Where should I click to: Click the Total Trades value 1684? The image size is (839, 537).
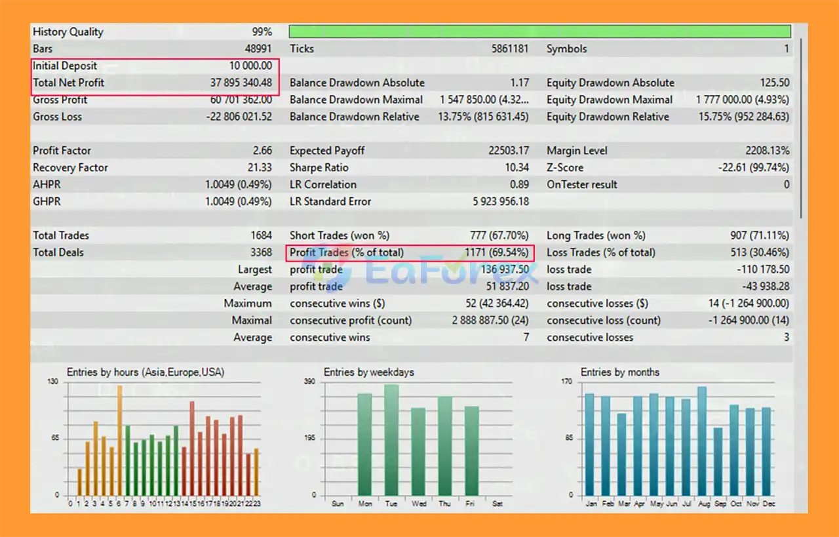click(260, 235)
